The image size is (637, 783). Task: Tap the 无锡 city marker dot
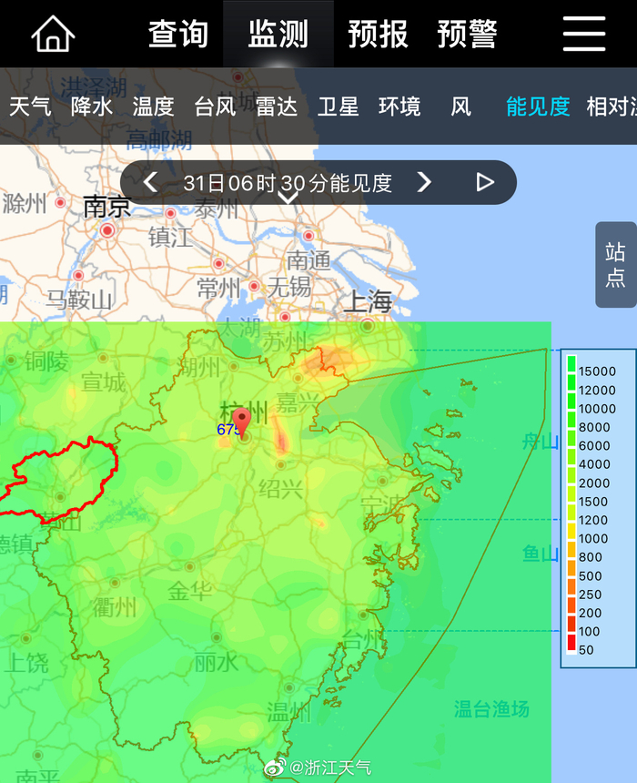point(254,286)
